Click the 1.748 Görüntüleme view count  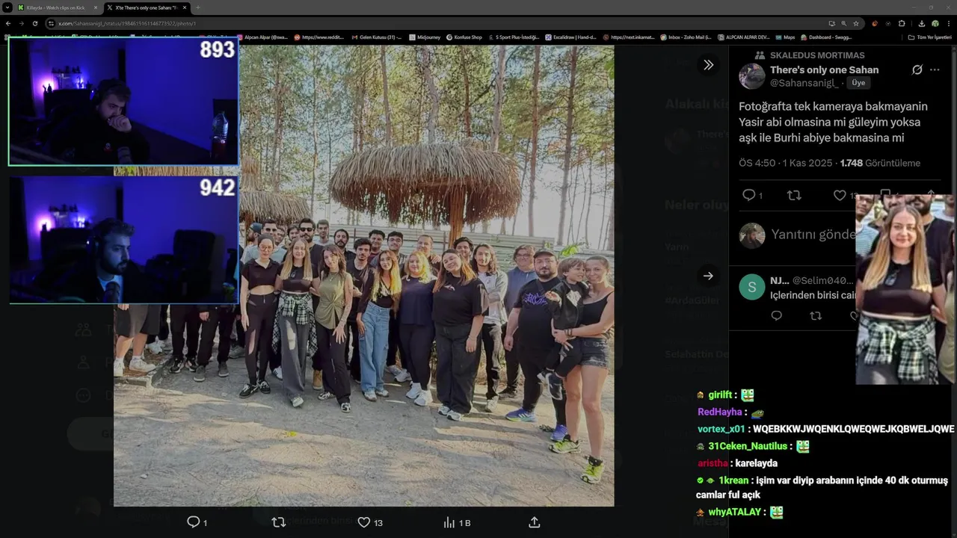[880, 163]
